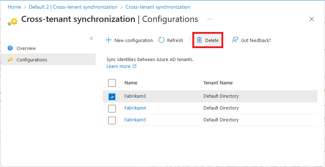Click the New configuration button label
The image size is (325, 167).
133,40
